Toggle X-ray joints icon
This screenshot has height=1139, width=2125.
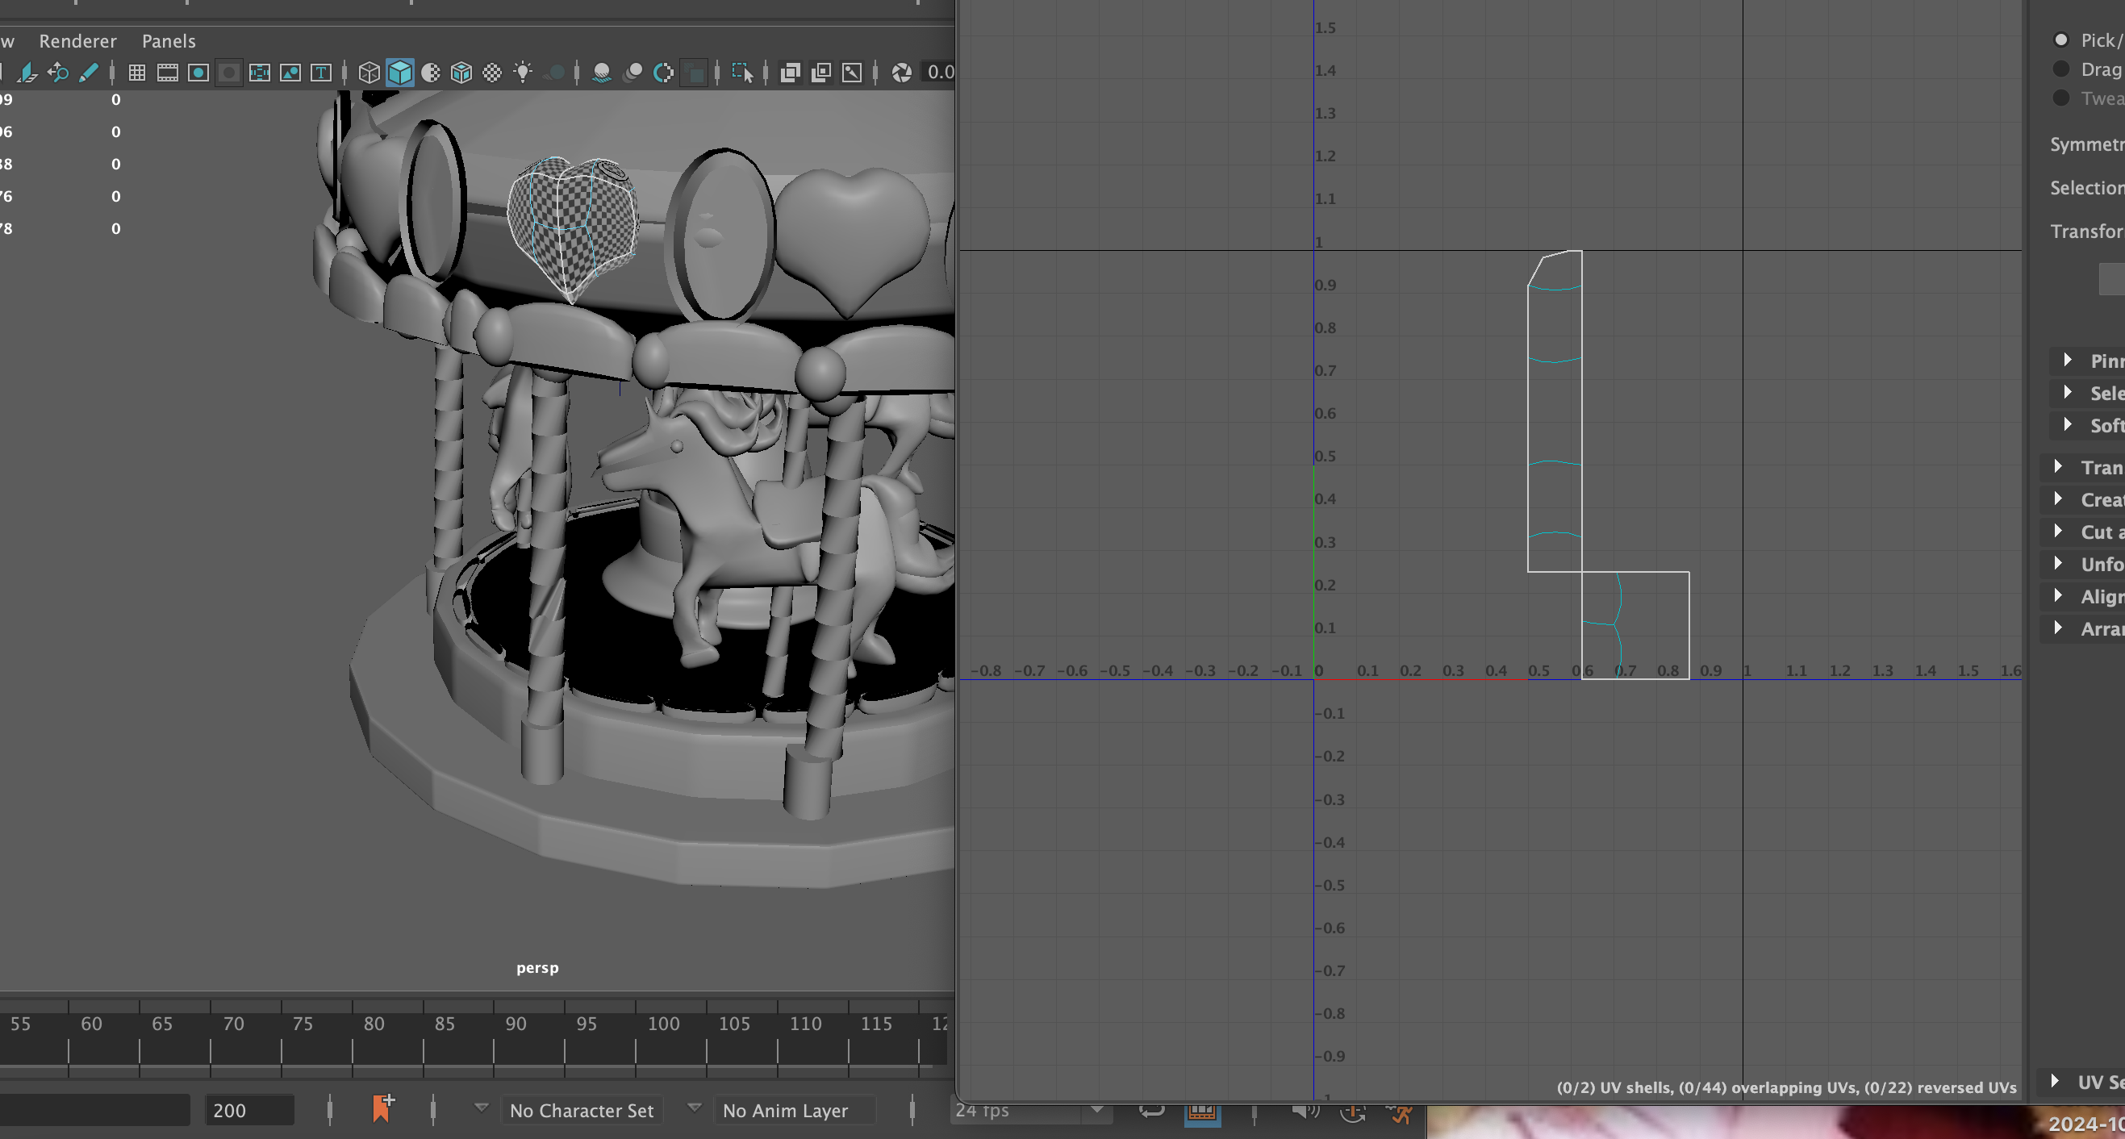point(852,73)
